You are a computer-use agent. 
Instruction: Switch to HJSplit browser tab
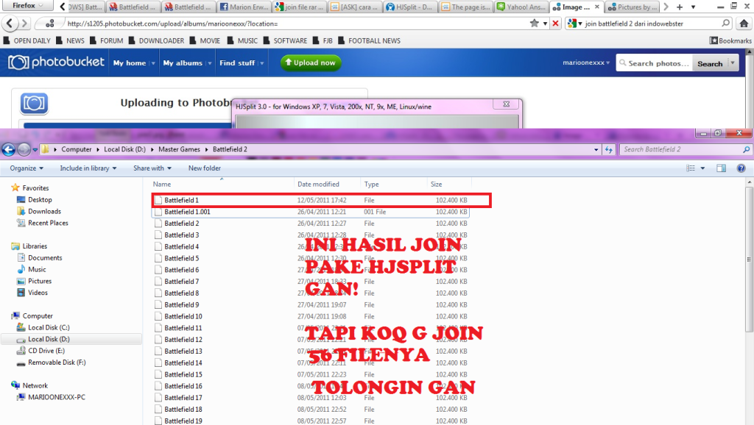pyautogui.click(x=409, y=7)
